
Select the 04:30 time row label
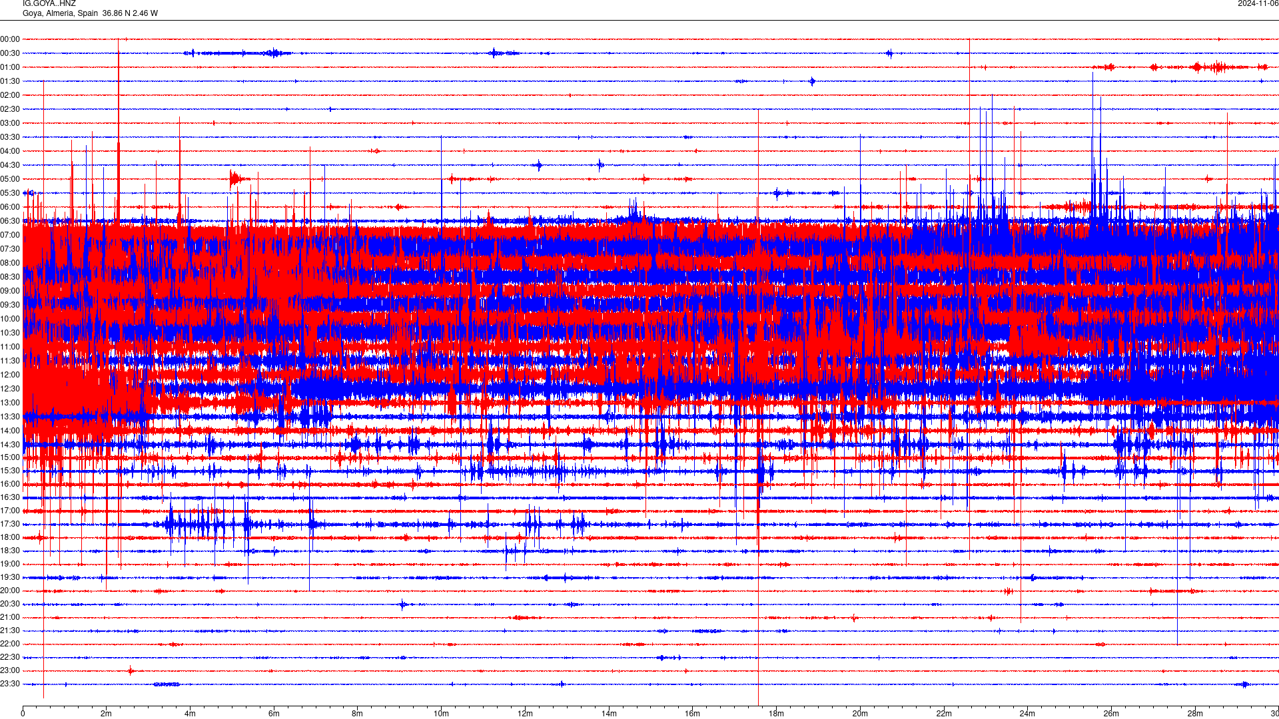pyautogui.click(x=10, y=165)
